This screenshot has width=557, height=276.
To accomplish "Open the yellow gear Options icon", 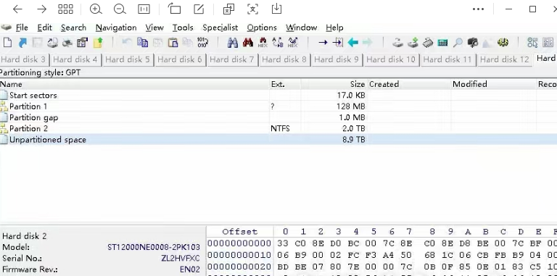I will 503,43.
